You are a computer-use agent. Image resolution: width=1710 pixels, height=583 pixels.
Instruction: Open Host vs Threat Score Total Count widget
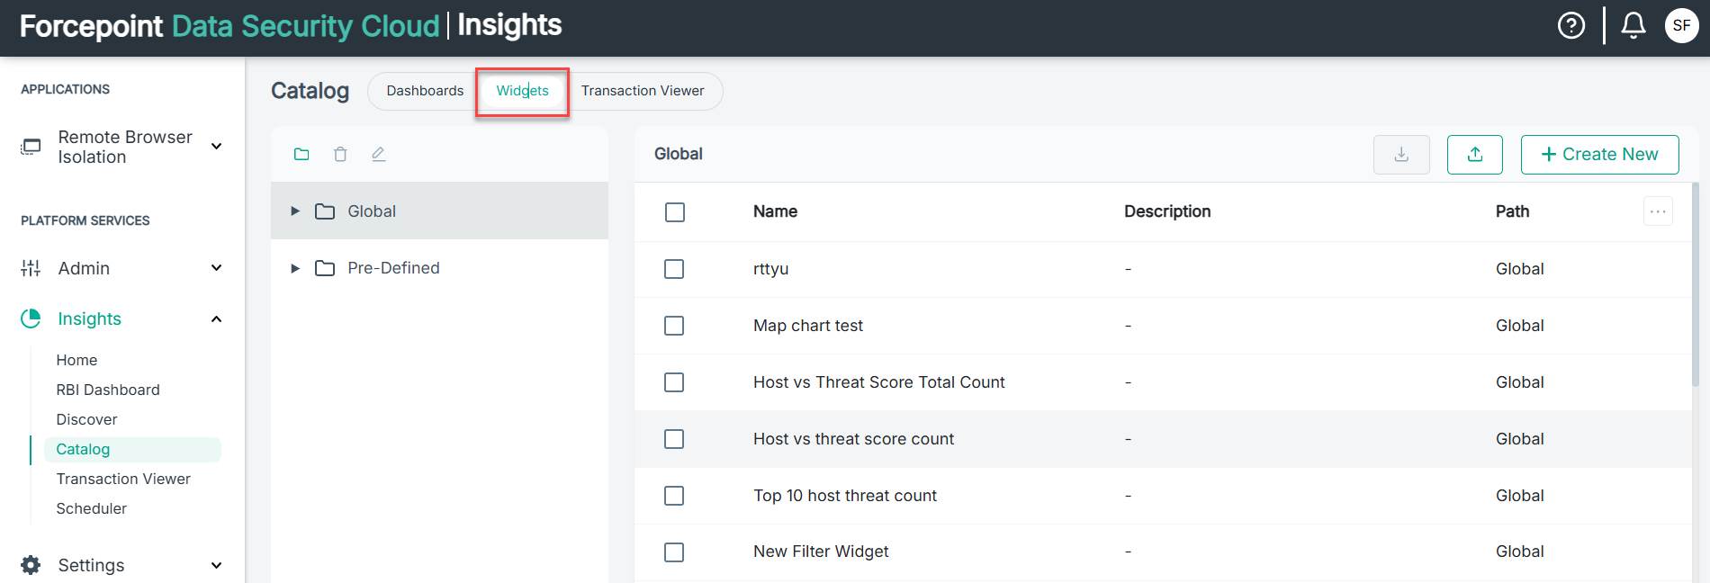(879, 382)
